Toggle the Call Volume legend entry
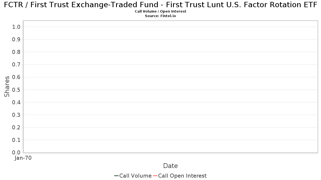This screenshot has width=321, height=180. coord(133,176)
